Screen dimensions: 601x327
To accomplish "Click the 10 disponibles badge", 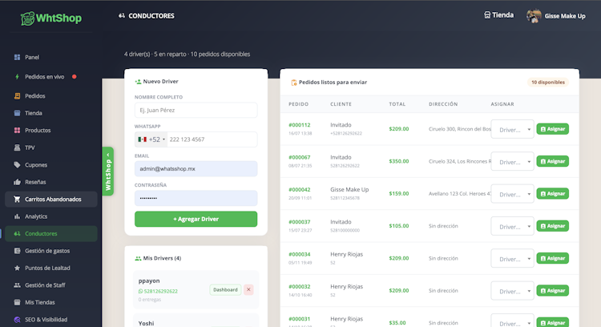I will click(x=548, y=83).
